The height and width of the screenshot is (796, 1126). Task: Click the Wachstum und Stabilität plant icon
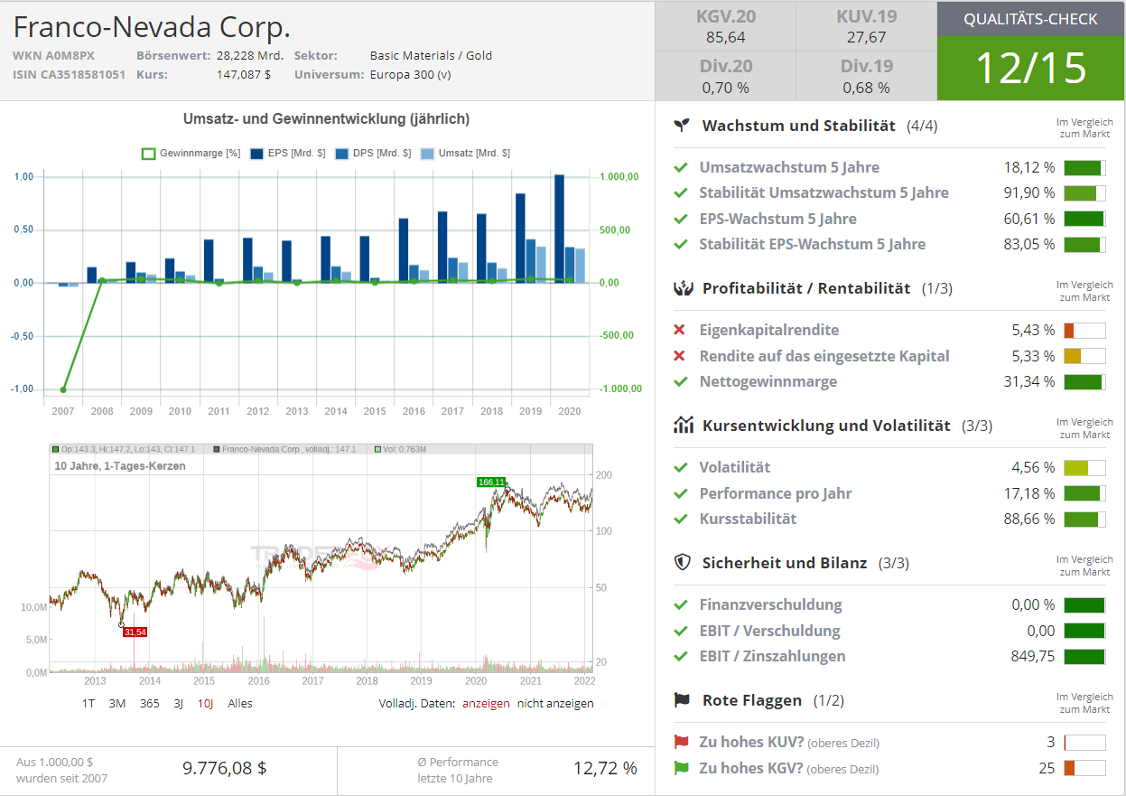tap(682, 126)
